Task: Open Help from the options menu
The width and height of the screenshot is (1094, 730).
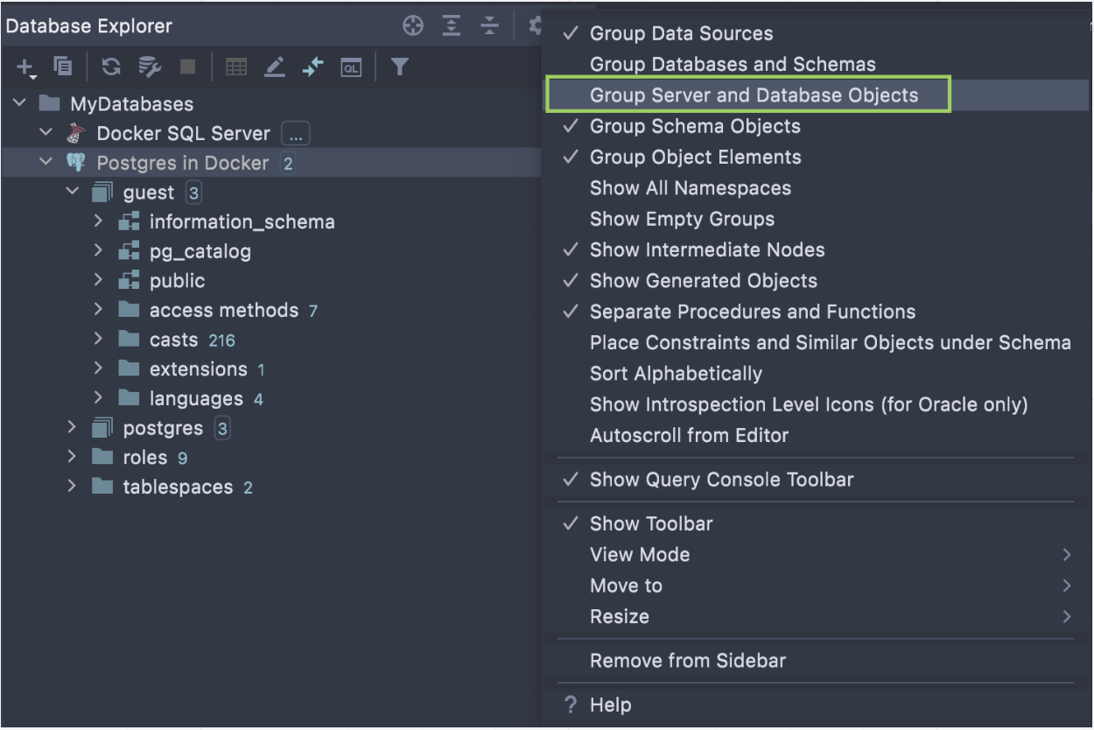Action: pos(610,705)
